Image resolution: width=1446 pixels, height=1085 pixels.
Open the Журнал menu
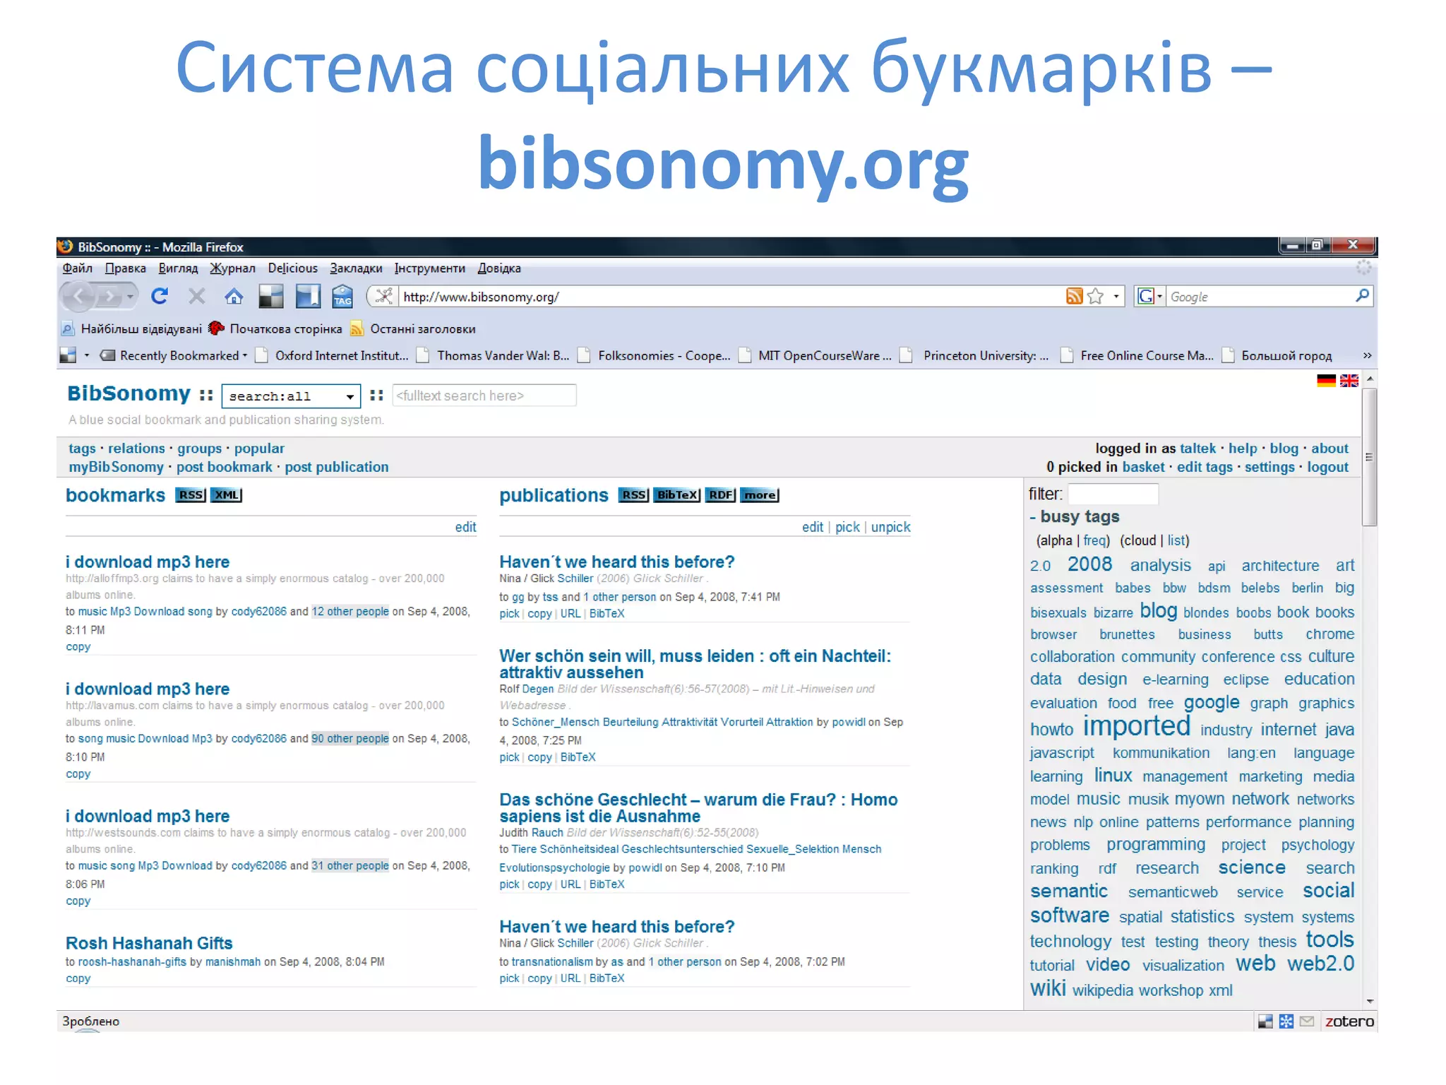coord(232,268)
